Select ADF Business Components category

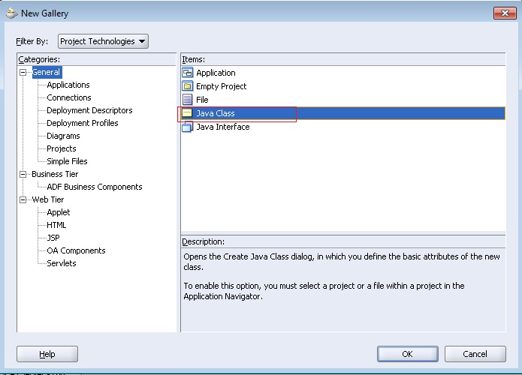click(x=94, y=187)
